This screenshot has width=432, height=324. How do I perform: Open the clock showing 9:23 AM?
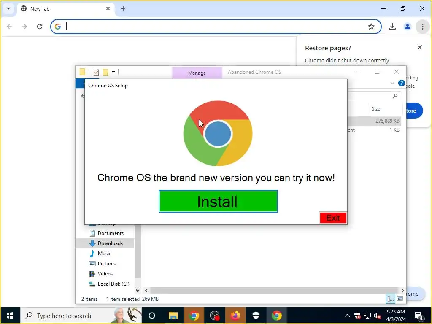click(x=396, y=316)
